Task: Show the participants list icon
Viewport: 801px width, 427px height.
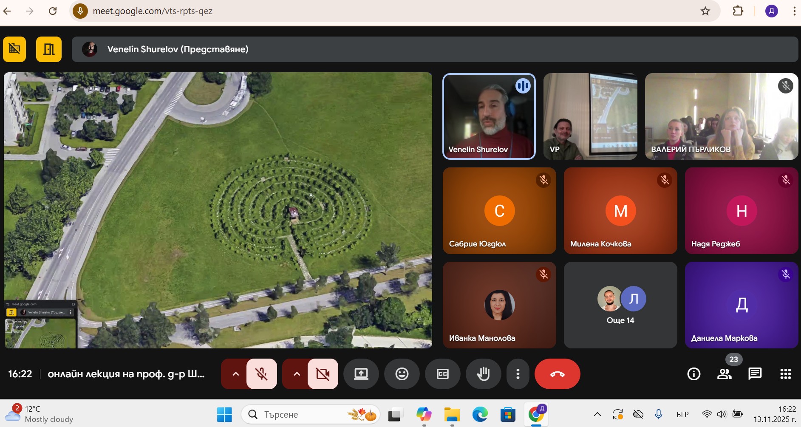Action: (x=724, y=374)
